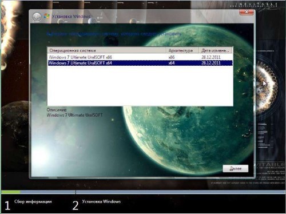
Task: Click the Далее button
Action: pyautogui.click(x=236, y=169)
